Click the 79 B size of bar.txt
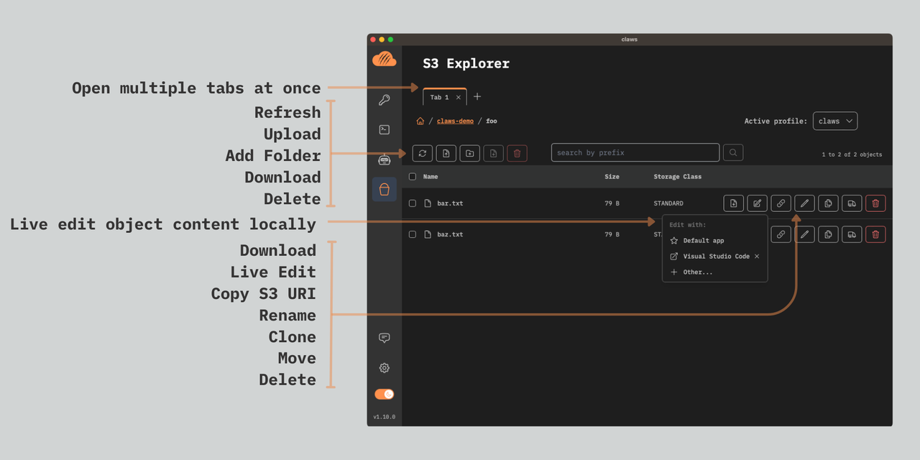 [x=612, y=203]
